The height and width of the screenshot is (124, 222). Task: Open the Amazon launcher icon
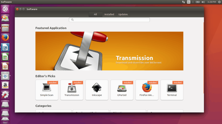[5, 85]
